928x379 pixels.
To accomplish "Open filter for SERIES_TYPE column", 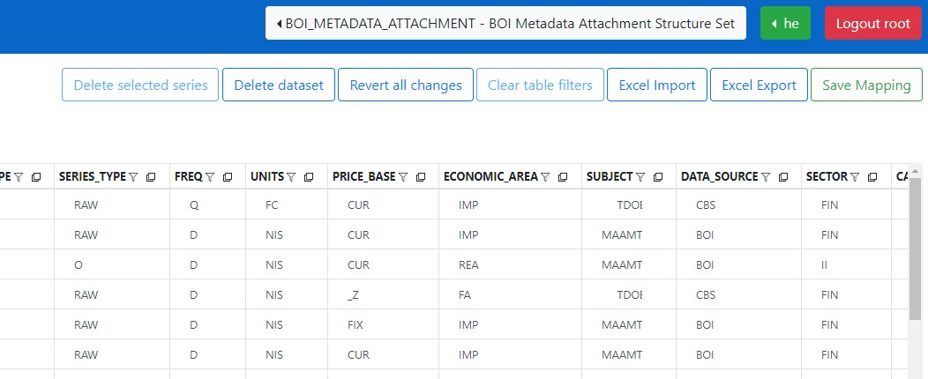I will click(x=133, y=177).
